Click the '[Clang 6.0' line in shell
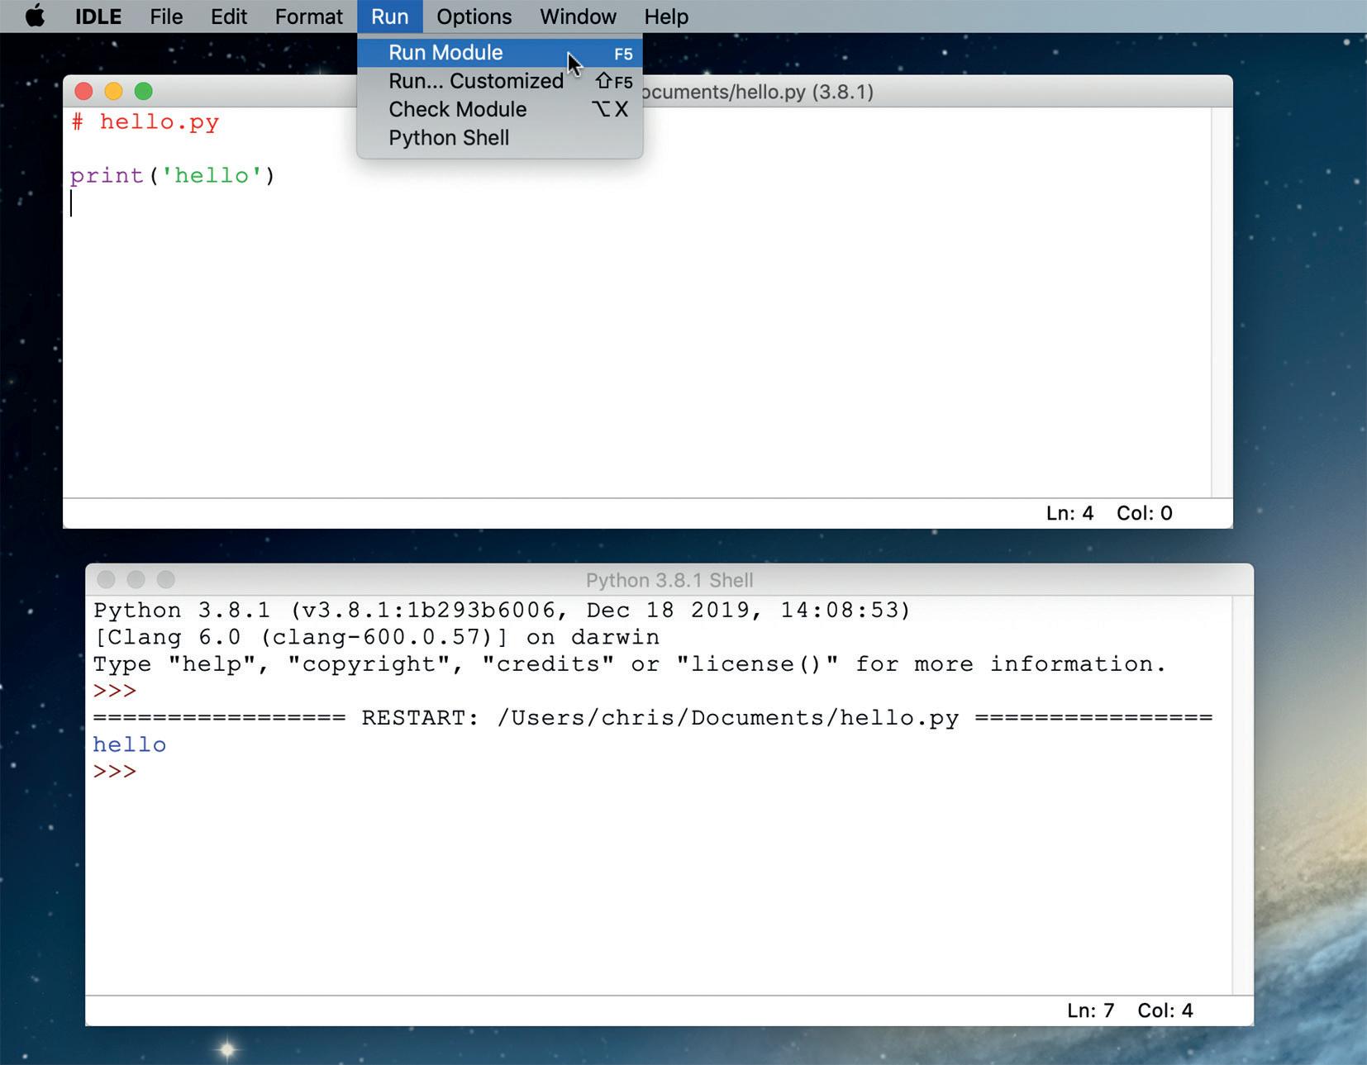 (x=376, y=638)
